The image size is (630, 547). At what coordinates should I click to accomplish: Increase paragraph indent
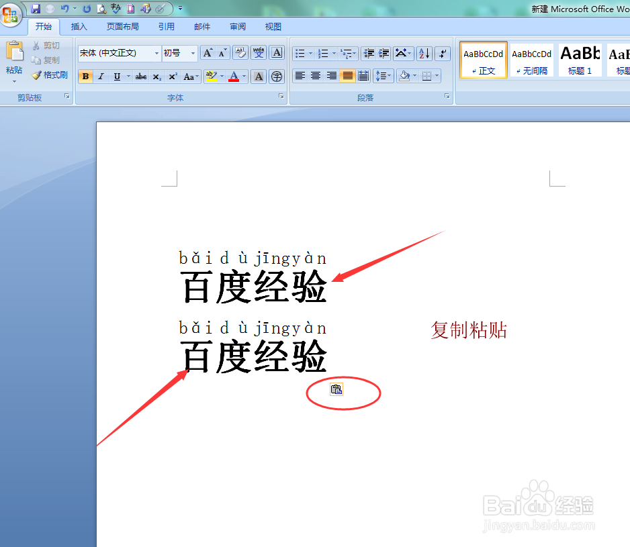coord(384,54)
